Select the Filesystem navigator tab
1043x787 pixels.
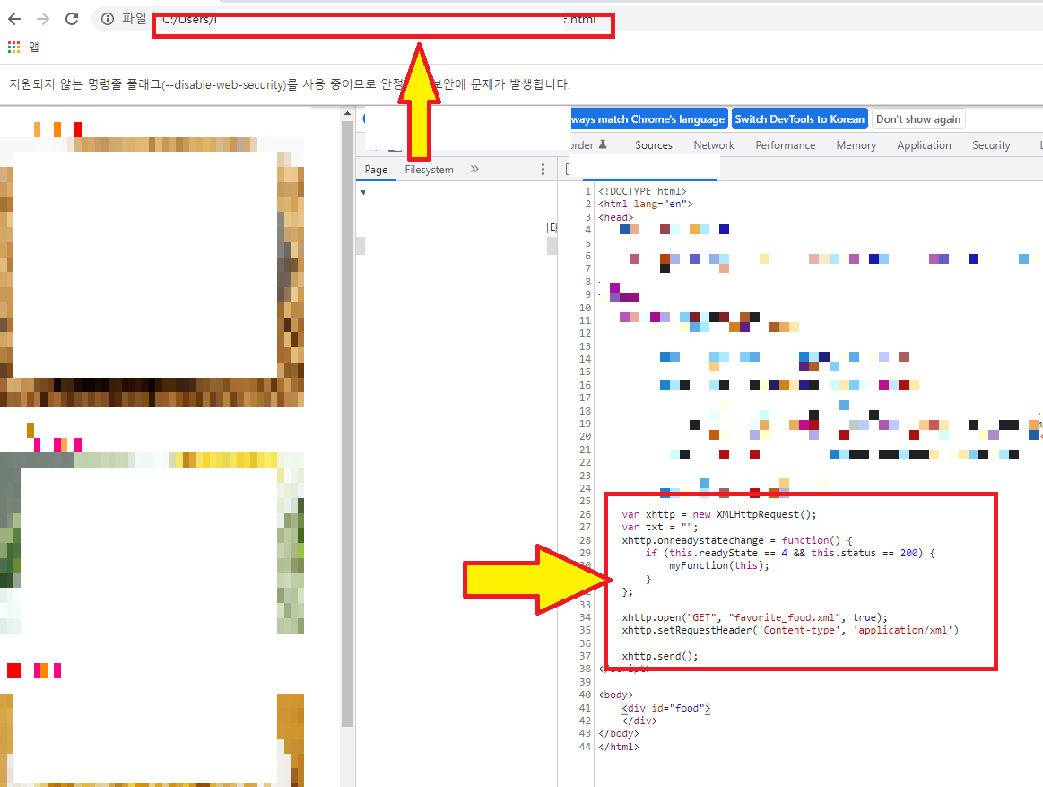(429, 170)
